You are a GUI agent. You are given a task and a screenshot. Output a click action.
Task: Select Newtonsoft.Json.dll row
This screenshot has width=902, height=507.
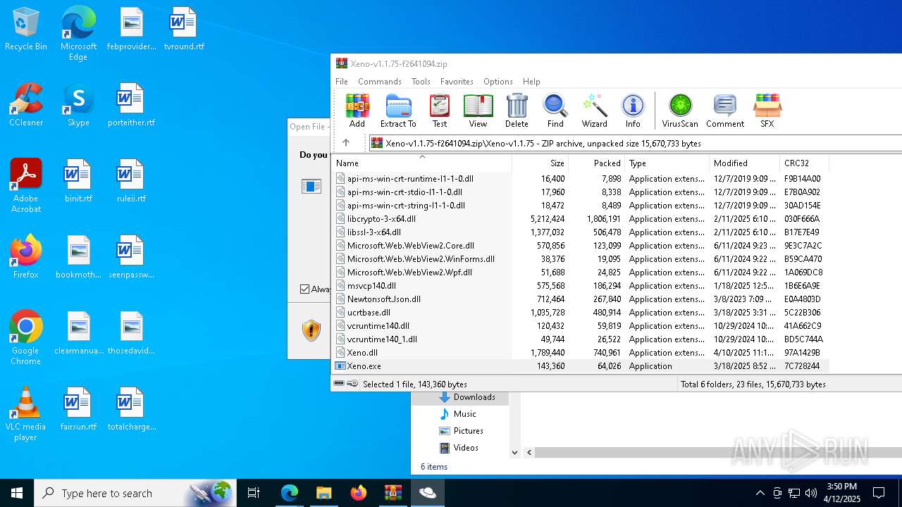pyautogui.click(x=581, y=299)
